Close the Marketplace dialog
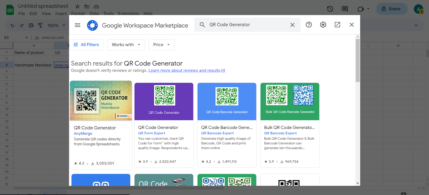The width and height of the screenshot is (429, 195). click(352, 25)
